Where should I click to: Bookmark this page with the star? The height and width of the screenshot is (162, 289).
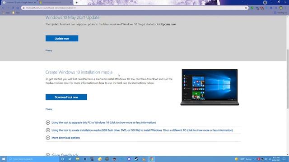[246, 8]
